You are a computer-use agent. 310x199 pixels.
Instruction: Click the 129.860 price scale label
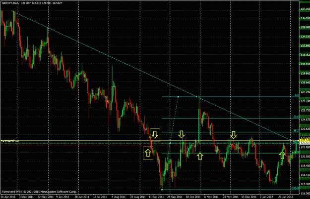[x=305, y=73]
